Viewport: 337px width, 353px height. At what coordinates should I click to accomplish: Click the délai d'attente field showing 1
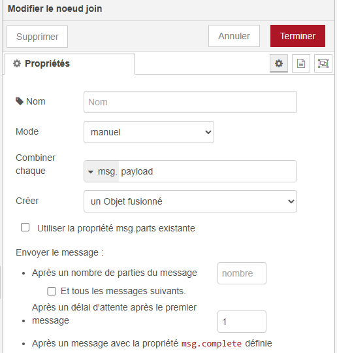tap(242, 322)
